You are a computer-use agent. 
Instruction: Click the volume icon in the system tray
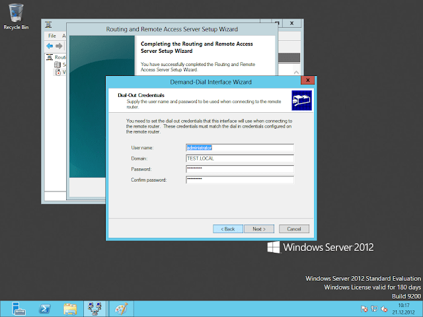pos(384,309)
